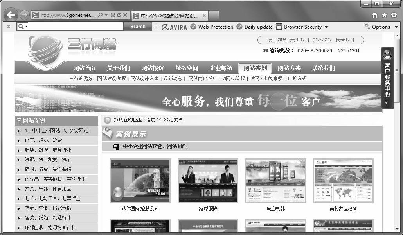Click the stop-loading X in address bar
Viewport: 403px width, 235px height.
pyautogui.click(x=125, y=15)
